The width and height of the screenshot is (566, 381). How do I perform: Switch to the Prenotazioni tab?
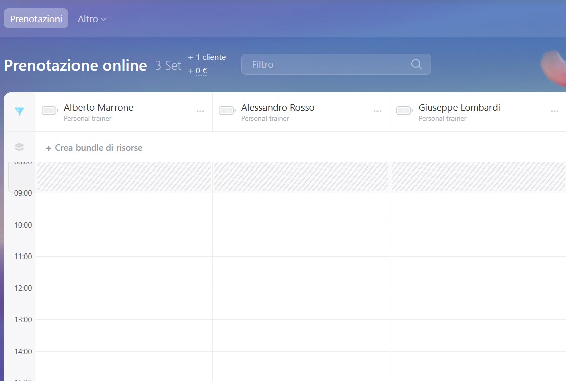(36, 19)
